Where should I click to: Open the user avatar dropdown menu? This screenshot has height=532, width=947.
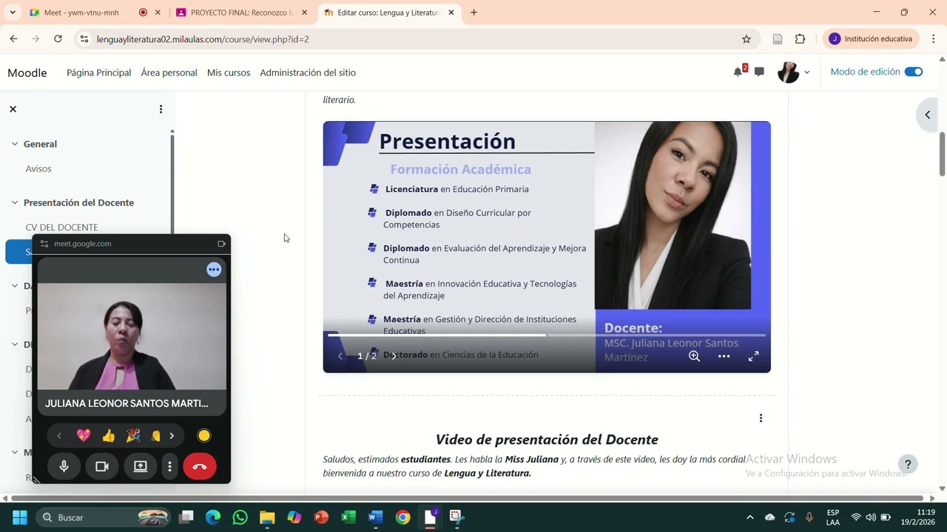[x=793, y=72]
